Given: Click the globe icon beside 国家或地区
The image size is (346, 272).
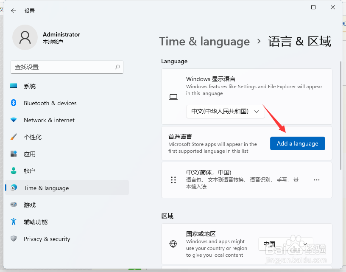Looking at the screenshot, I should pos(173,244).
